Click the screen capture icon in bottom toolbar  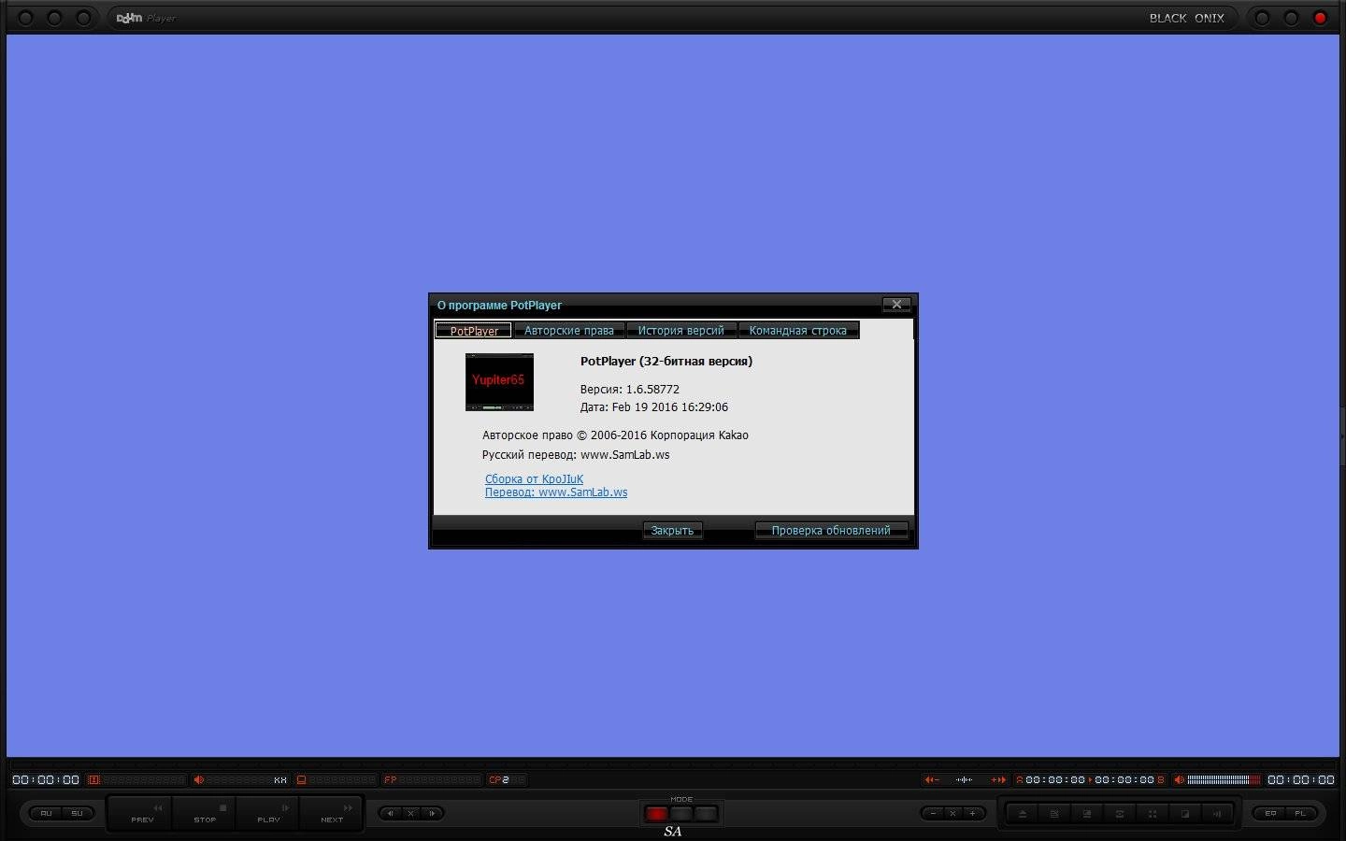(1087, 814)
